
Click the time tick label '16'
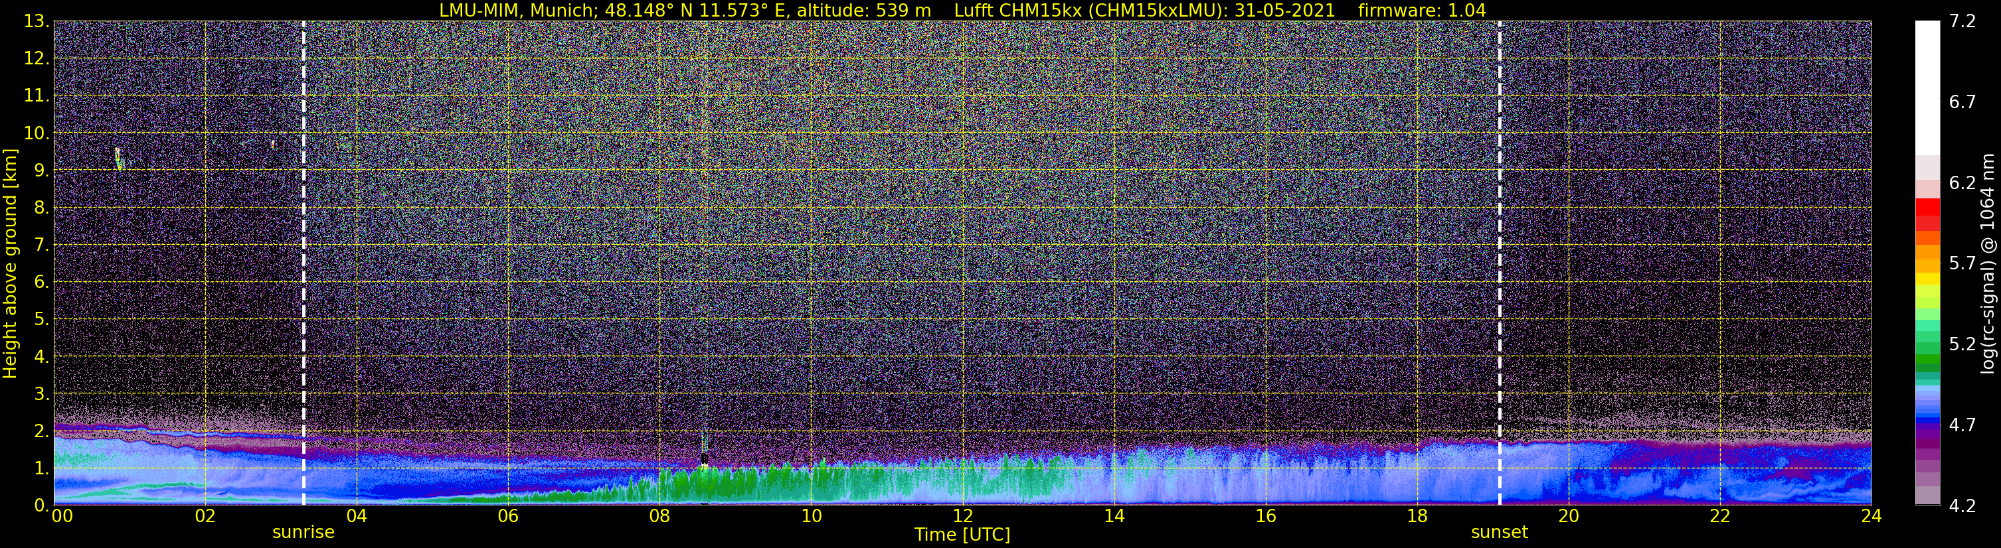pos(1265,516)
